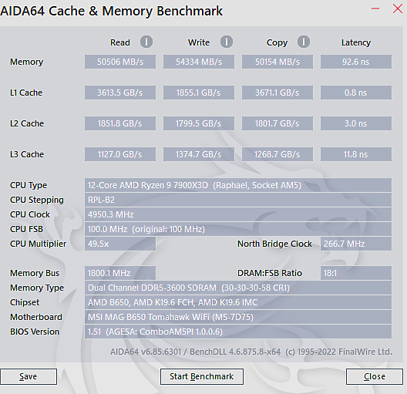Click the Copy column header
This screenshot has height=394, width=407.
tap(277, 42)
